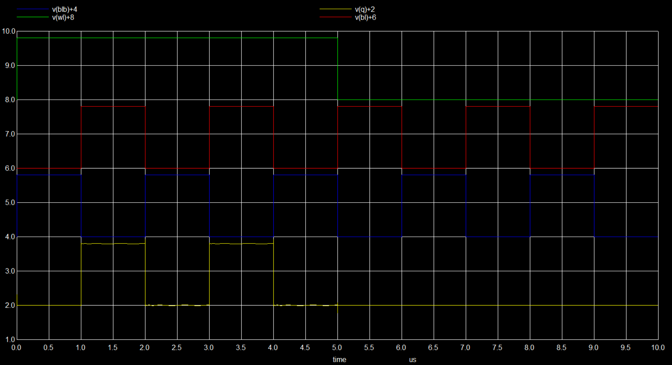Click the v(wl)+8 legend label

pos(63,17)
